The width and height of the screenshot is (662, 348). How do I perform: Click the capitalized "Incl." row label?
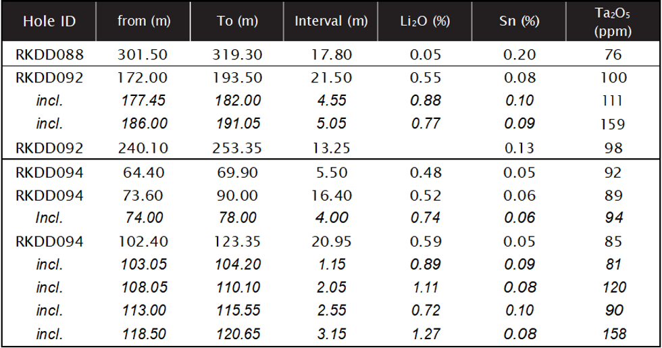pos(49,218)
